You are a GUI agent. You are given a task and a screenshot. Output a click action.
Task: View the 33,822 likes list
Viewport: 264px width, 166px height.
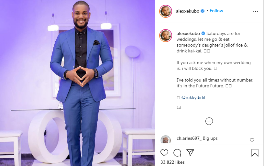[x=172, y=162]
